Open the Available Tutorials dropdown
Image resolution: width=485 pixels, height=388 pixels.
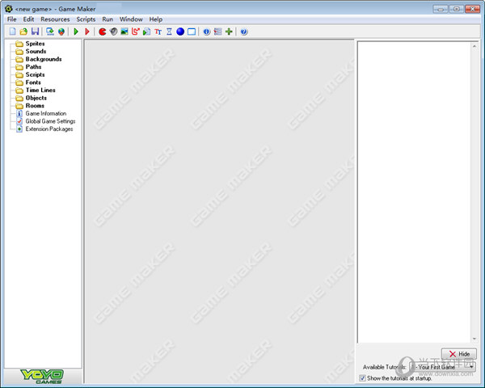[443, 367]
